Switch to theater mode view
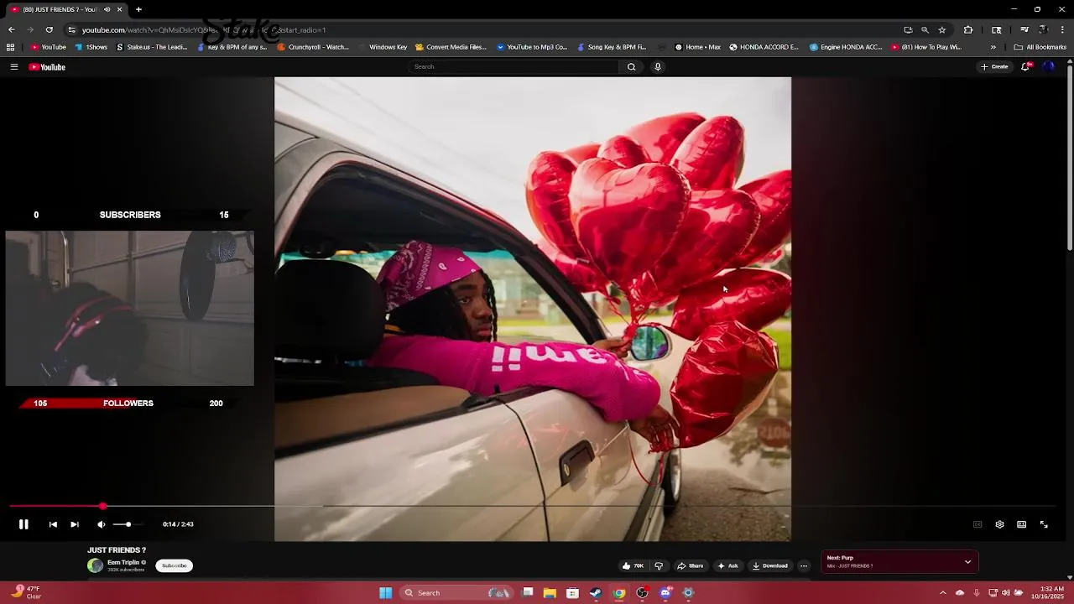 (x=1021, y=524)
